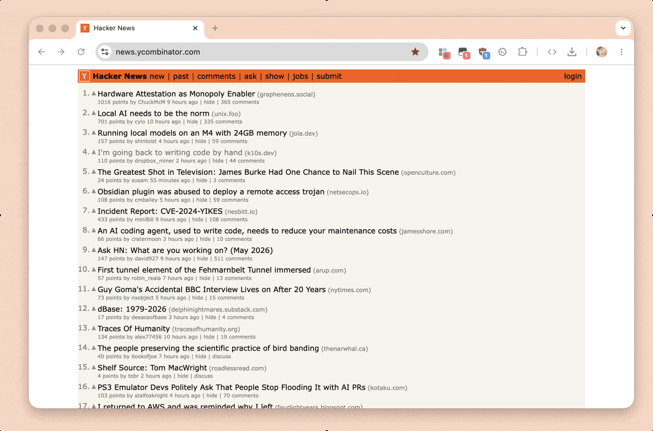This screenshot has height=431, width=653.
Task: Upvote the bird banding story
Action: (94, 348)
